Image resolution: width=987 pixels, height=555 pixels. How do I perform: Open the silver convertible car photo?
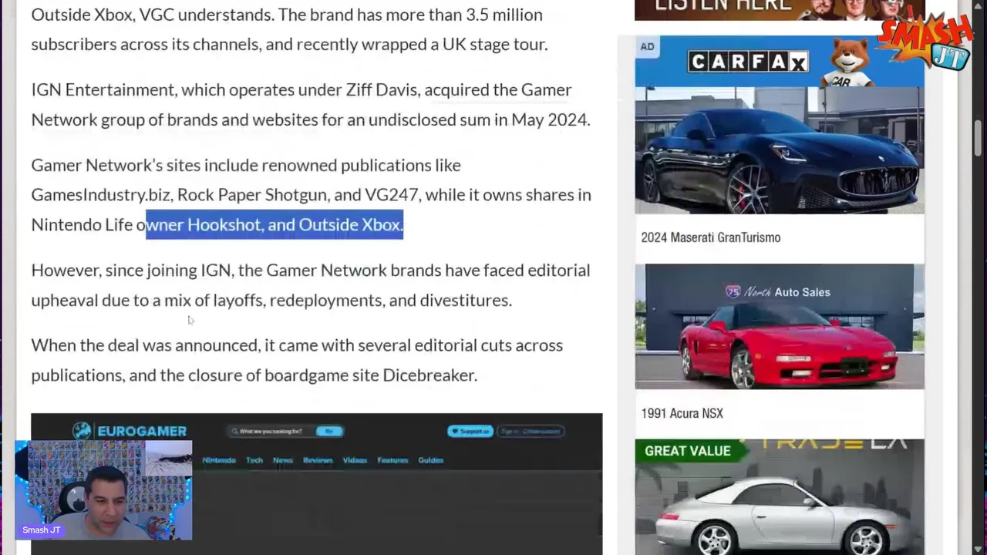coord(779,497)
